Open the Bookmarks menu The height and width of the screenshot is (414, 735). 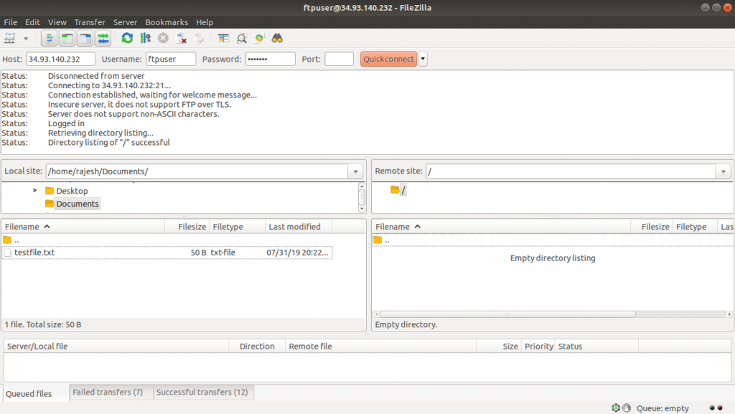pos(167,22)
